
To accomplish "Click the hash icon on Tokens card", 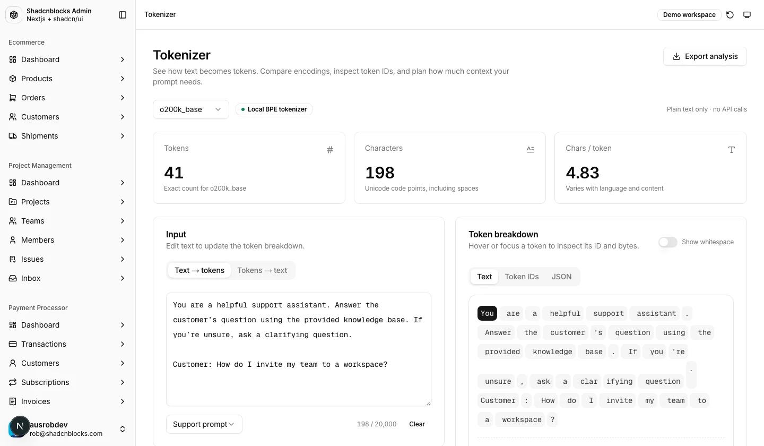I will click(x=330, y=150).
